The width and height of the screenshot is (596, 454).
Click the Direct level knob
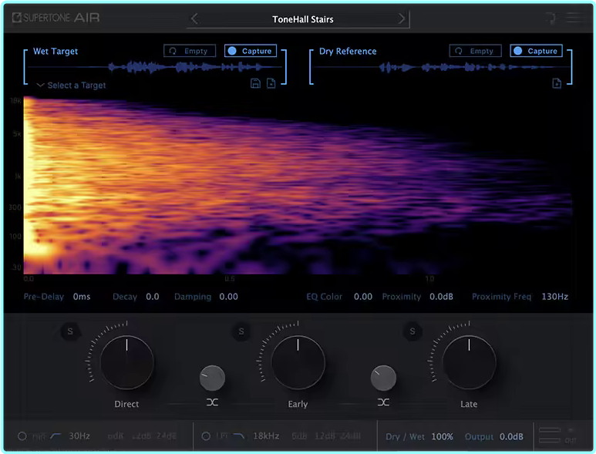pyautogui.click(x=127, y=362)
